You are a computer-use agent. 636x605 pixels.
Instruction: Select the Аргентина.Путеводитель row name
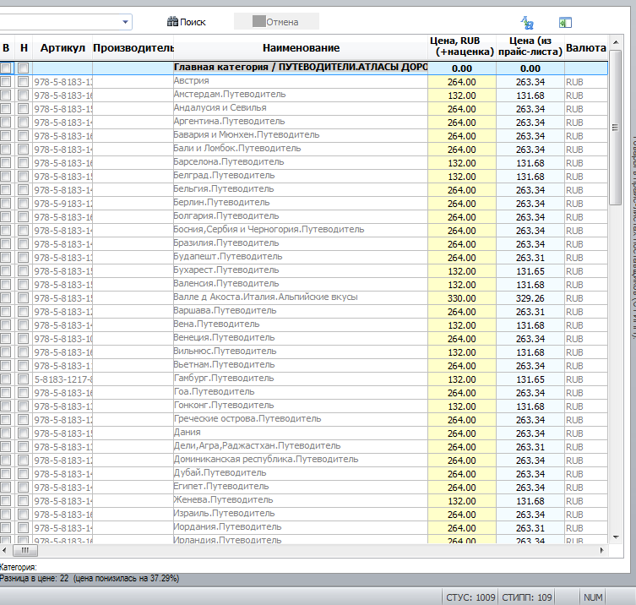(x=229, y=121)
